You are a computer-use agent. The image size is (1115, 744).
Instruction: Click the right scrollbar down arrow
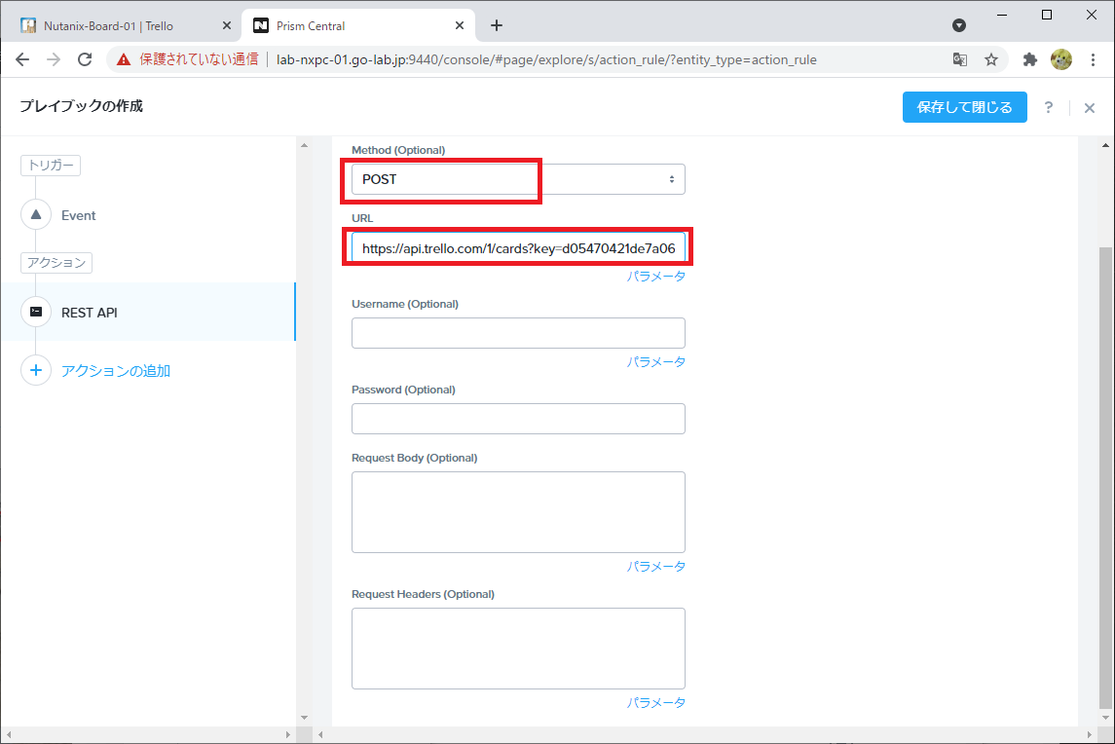(x=1106, y=718)
